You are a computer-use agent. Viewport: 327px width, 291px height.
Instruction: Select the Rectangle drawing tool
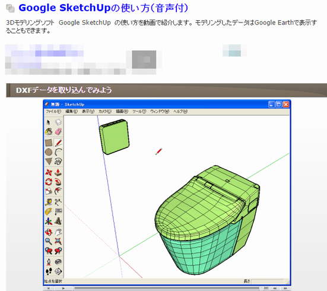[49, 143]
